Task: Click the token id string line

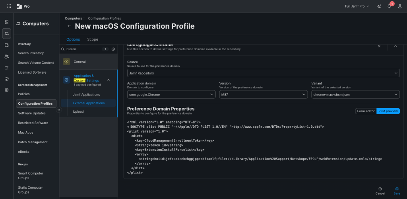Action: (x=159, y=145)
